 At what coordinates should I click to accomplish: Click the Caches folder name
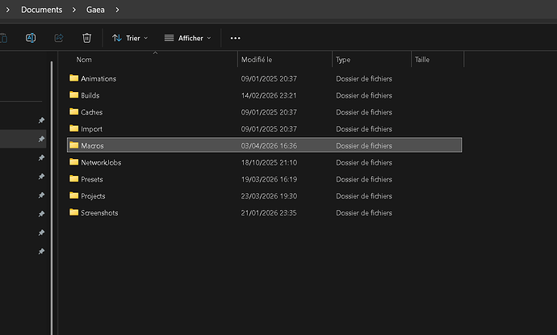point(92,112)
